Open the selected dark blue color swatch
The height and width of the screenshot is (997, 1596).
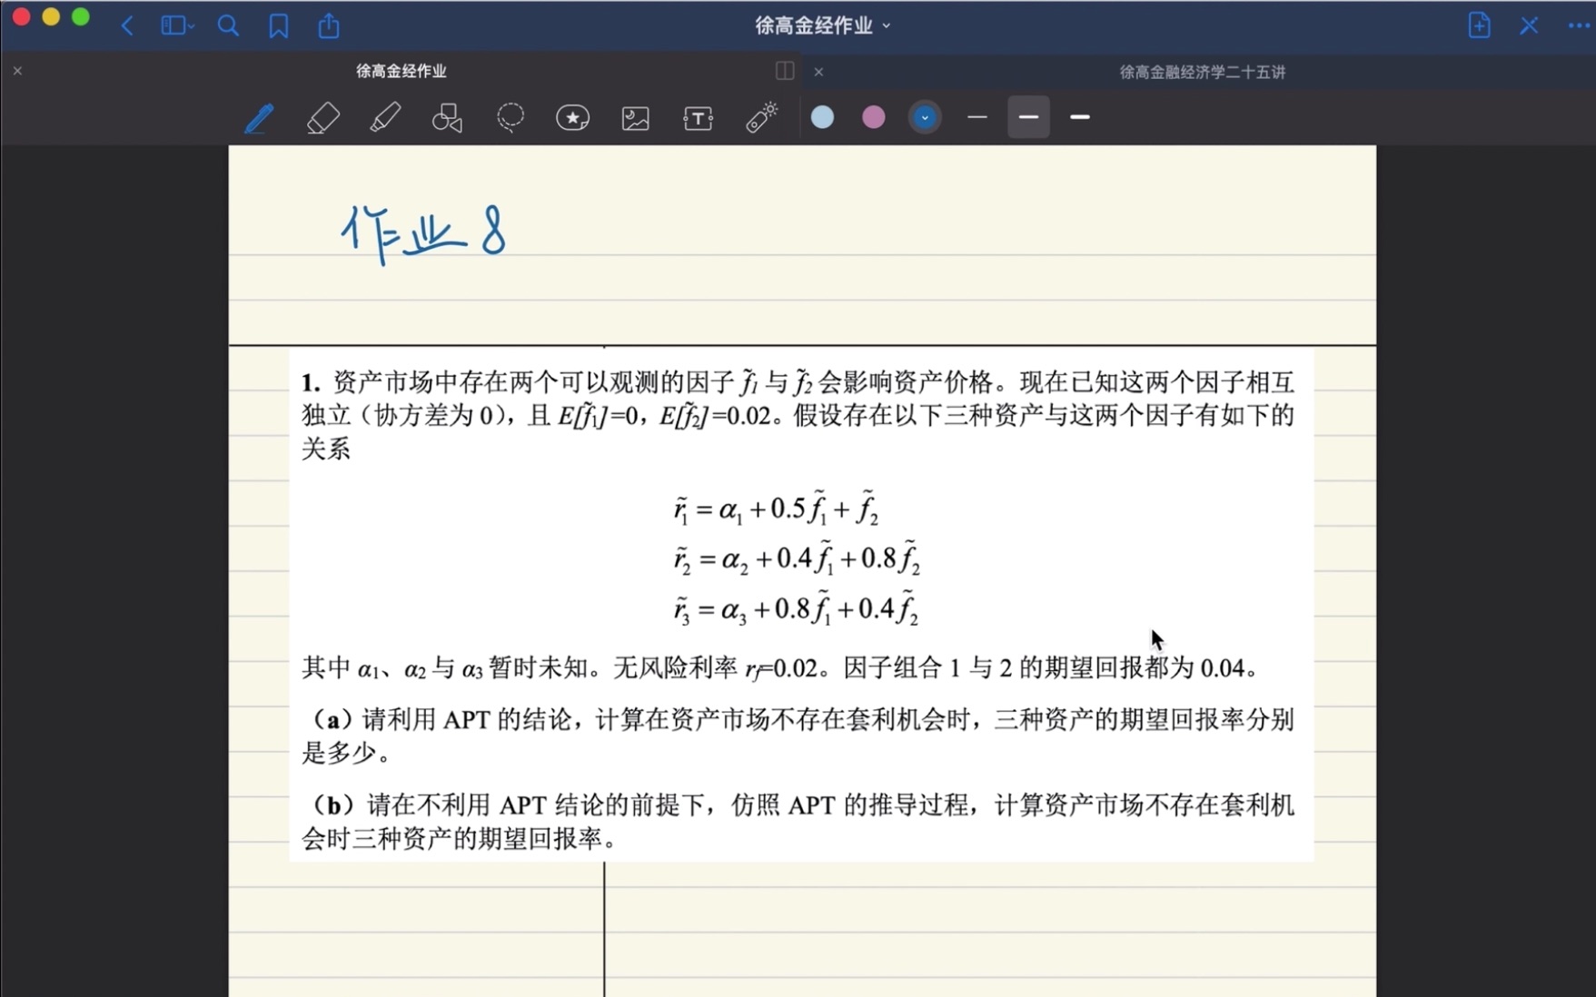tap(925, 117)
